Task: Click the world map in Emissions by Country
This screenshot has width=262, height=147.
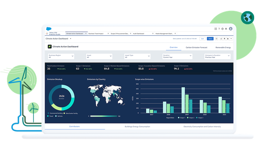Action: [x=106, y=96]
